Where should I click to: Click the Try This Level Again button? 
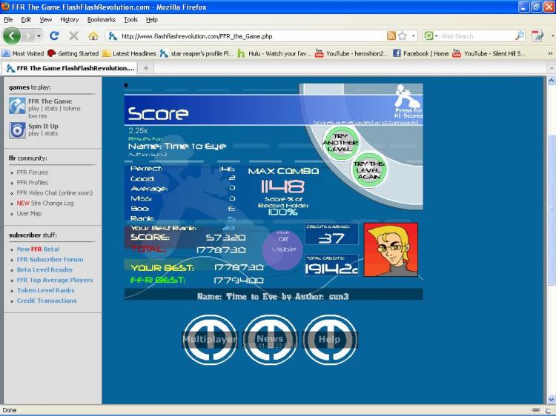(368, 170)
